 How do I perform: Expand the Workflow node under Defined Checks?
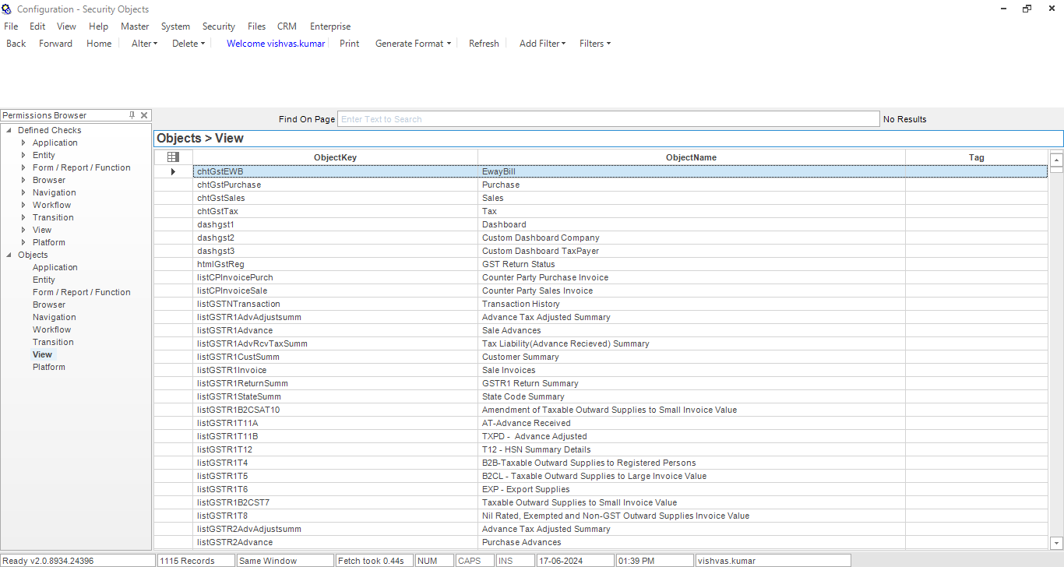(23, 205)
